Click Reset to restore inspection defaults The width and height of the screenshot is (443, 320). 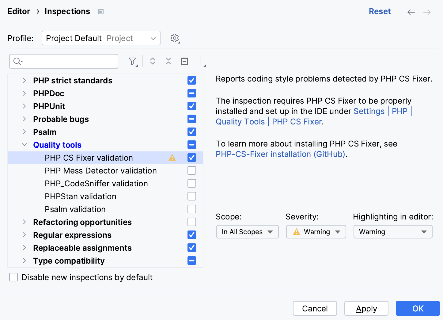point(380,11)
